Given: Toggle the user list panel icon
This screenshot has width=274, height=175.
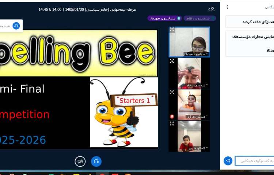Looking at the screenshot, I should coord(212,9).
